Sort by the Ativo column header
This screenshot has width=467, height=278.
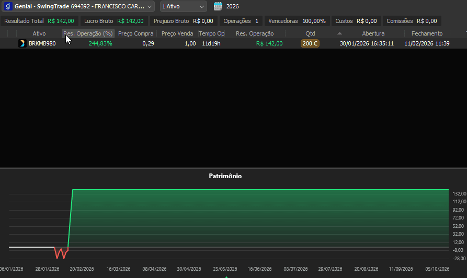point(39,33)
